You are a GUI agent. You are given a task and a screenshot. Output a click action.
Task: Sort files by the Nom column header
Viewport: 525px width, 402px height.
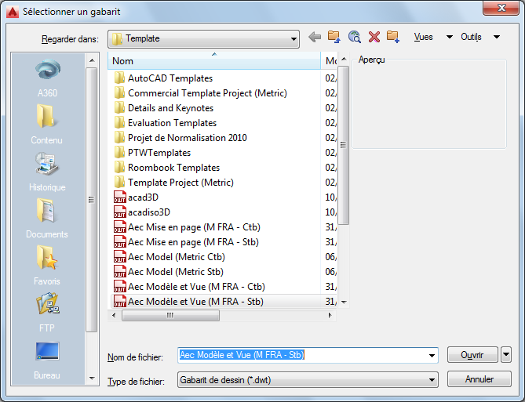214,61
